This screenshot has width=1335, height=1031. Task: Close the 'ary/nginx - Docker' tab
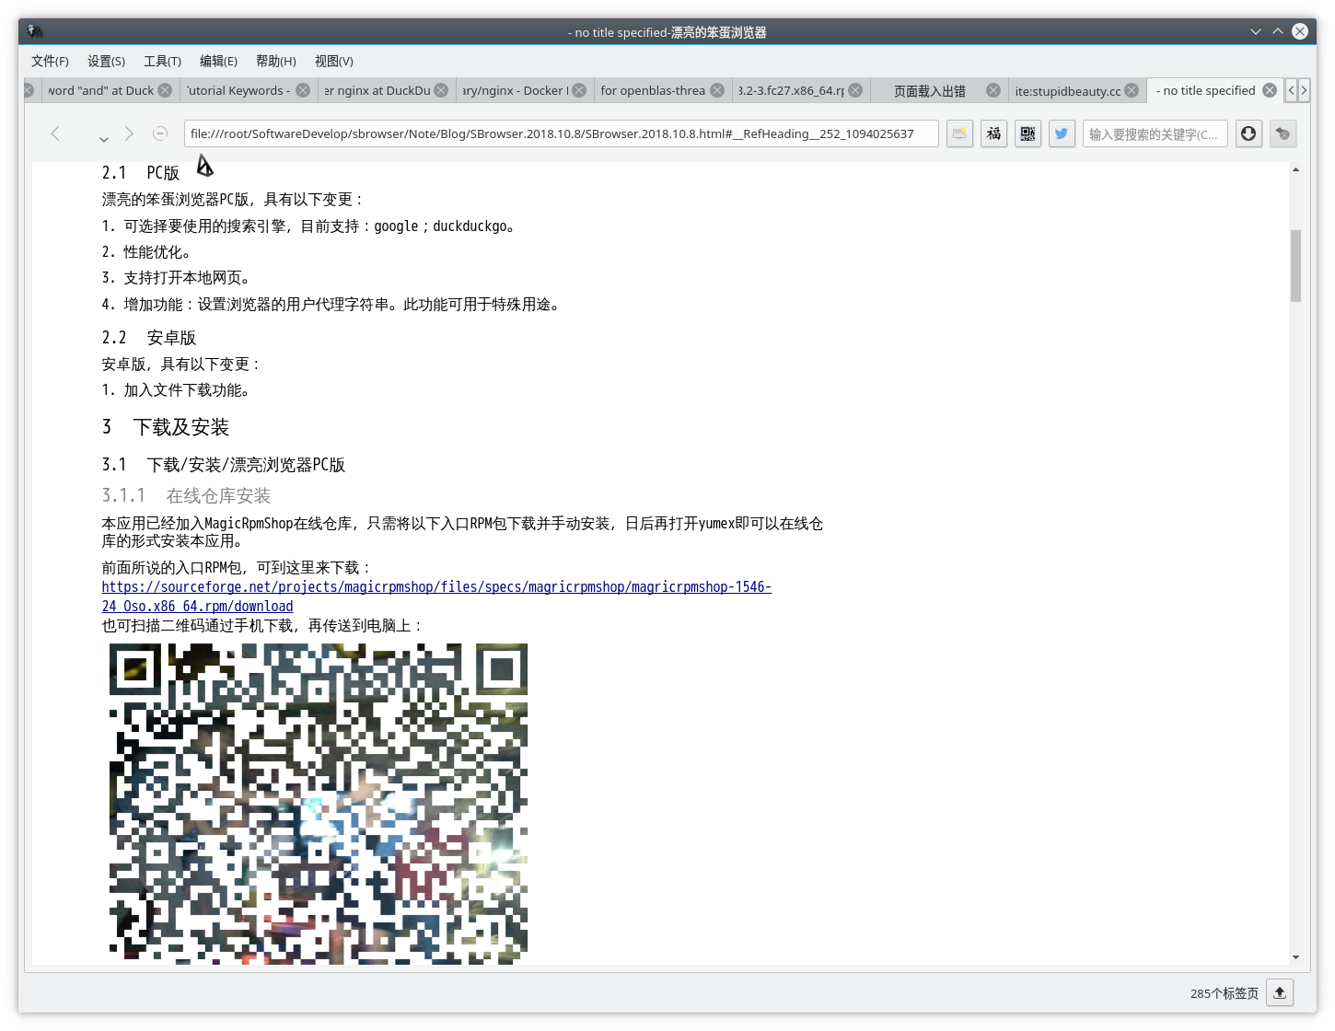click(x=579, y=90)
